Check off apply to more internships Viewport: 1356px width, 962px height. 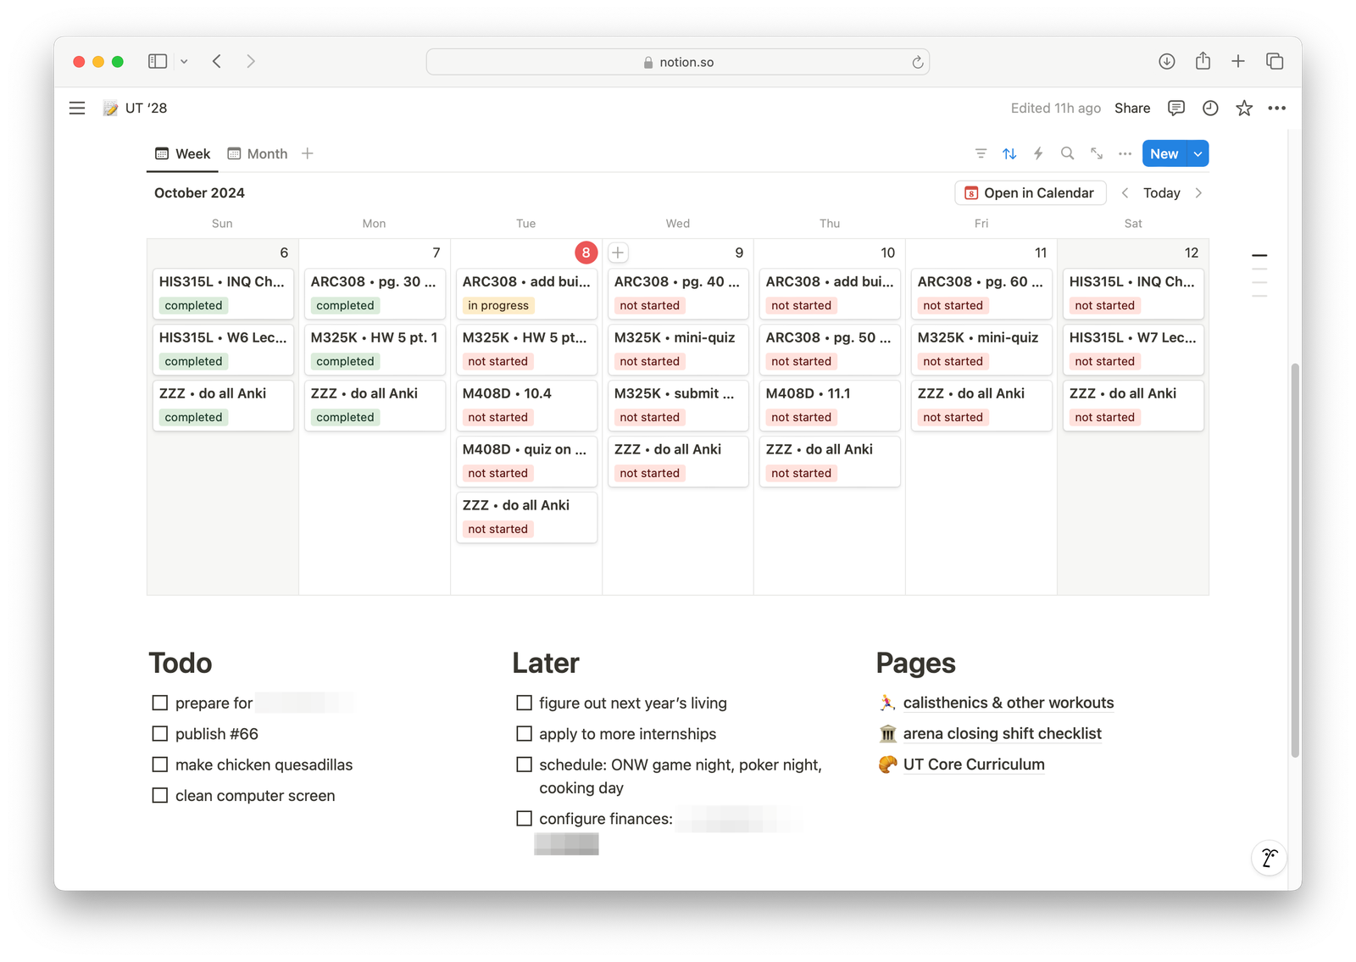click(524, 734)
